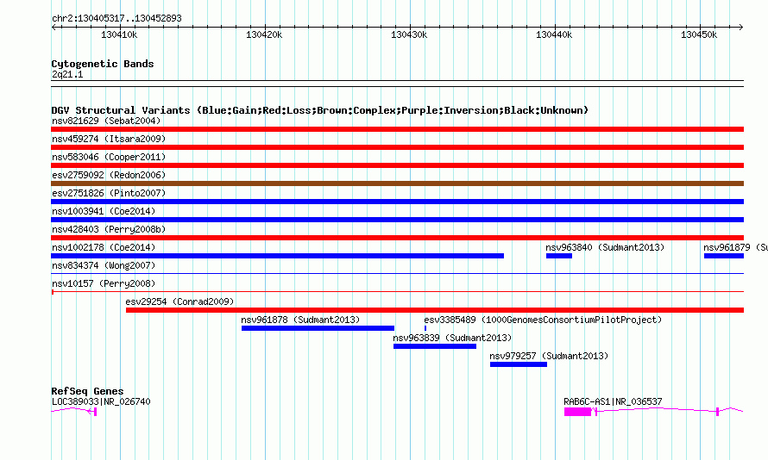Viewport: 768px width, 460px height.
Task: Open nsv961878 (Sudmant2013) variant label
Action: 300,320
